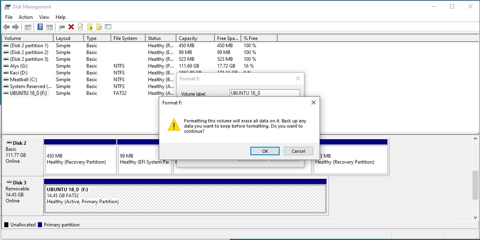Screen dimensions: 480x240
Task: Open the Action menu
Action: pyautogui.click(x=26, y=17)
